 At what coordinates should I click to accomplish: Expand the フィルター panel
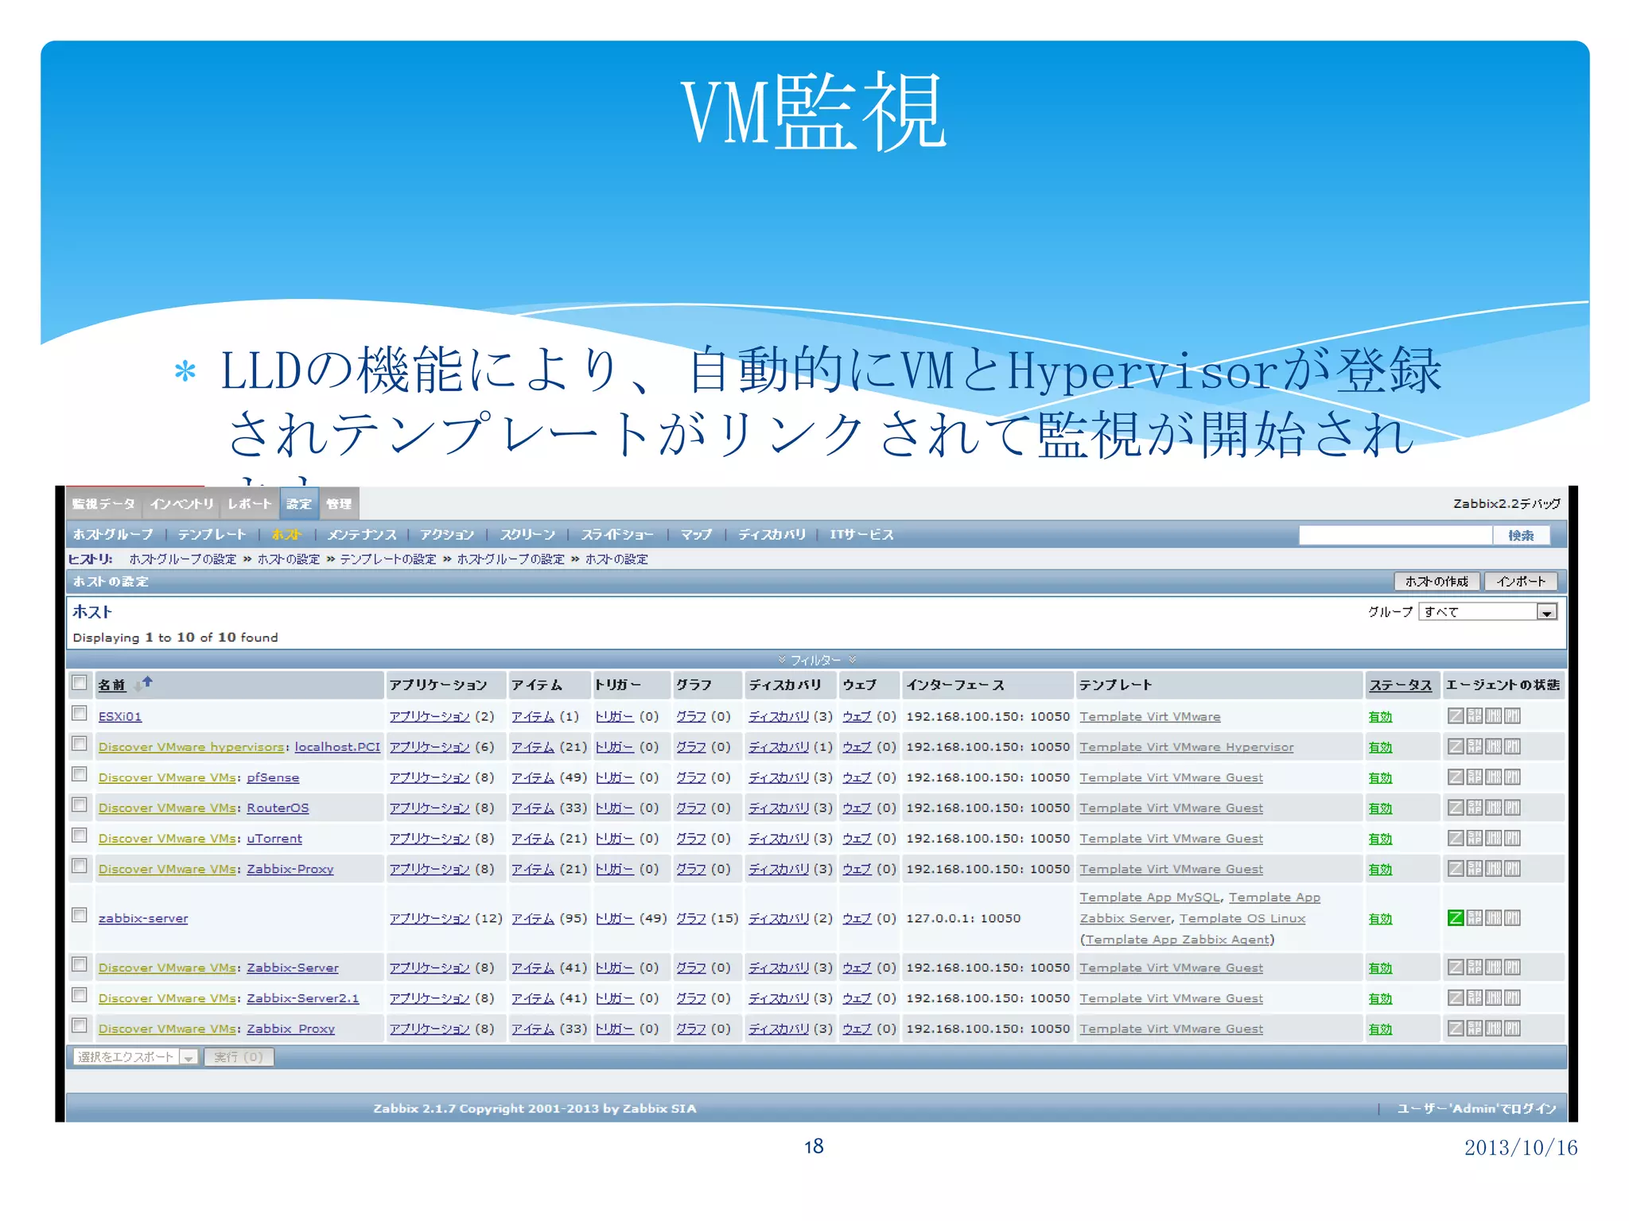coord(816,660)
